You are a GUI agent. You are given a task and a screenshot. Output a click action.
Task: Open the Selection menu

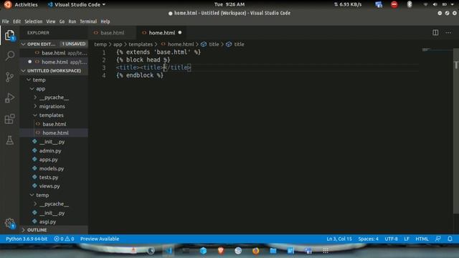[34, 21]
